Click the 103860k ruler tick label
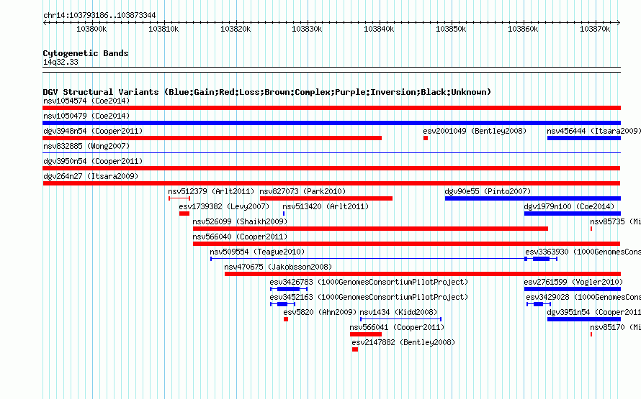The height and width of the screenshot is (399, 641). click(523, 29)
